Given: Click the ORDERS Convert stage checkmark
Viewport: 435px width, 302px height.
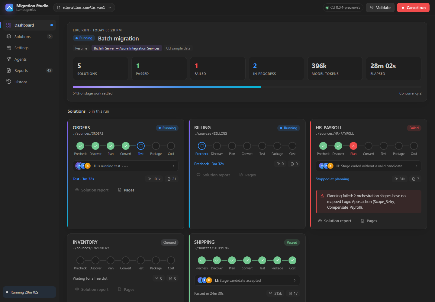Looking at the screenshot, I should [126, 146].
